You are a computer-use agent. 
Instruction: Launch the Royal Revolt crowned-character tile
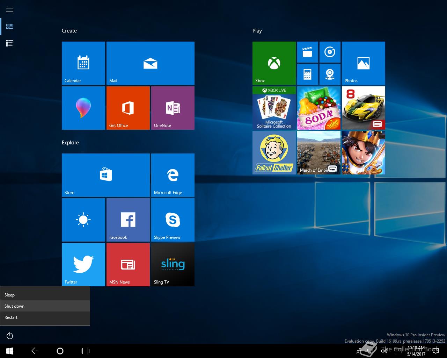(x=364, y=153)
